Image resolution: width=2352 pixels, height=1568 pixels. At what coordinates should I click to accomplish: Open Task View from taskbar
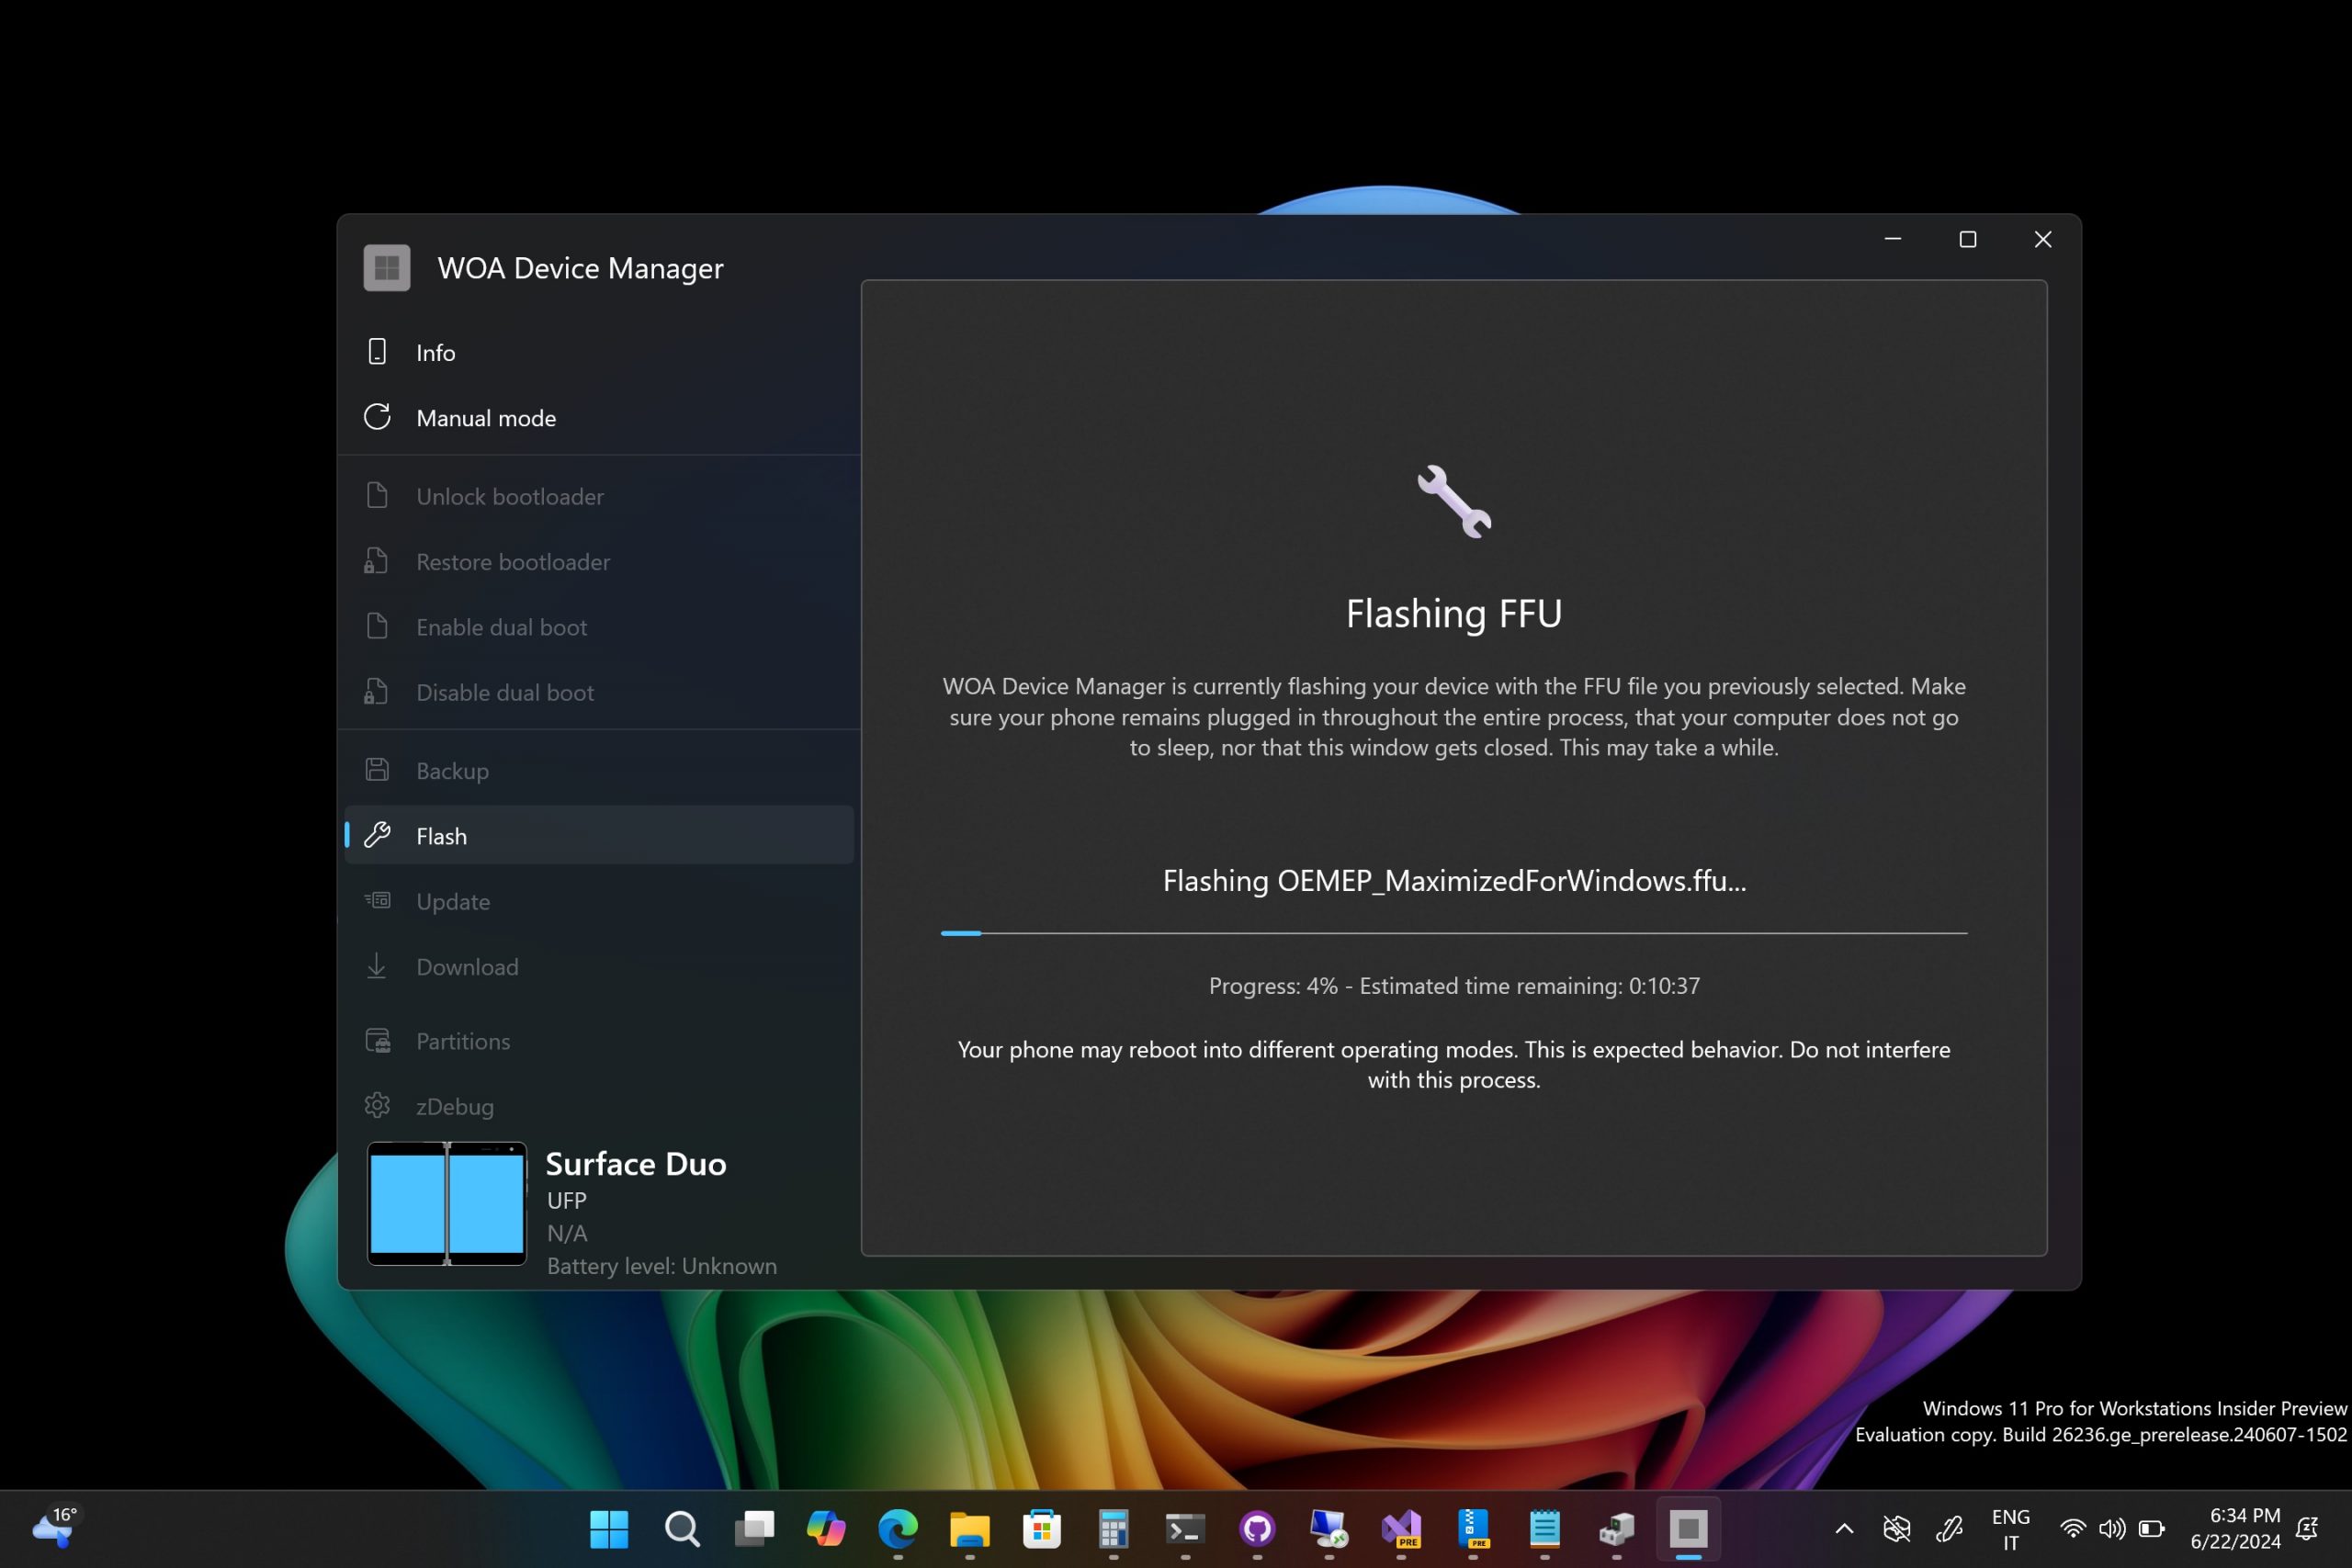point(754,1529)
